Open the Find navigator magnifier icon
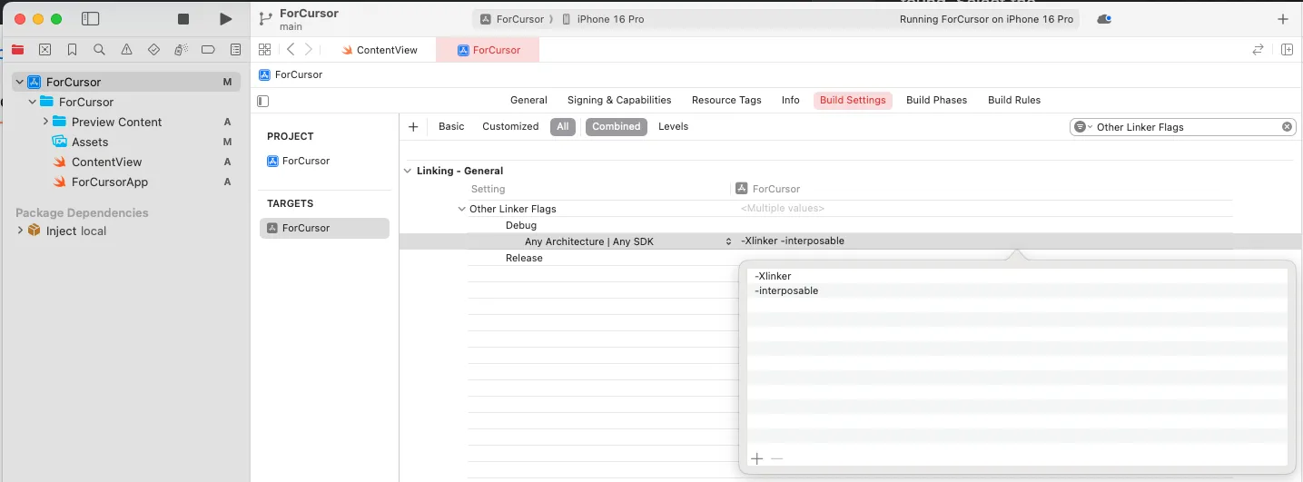 tap(99, 50)
